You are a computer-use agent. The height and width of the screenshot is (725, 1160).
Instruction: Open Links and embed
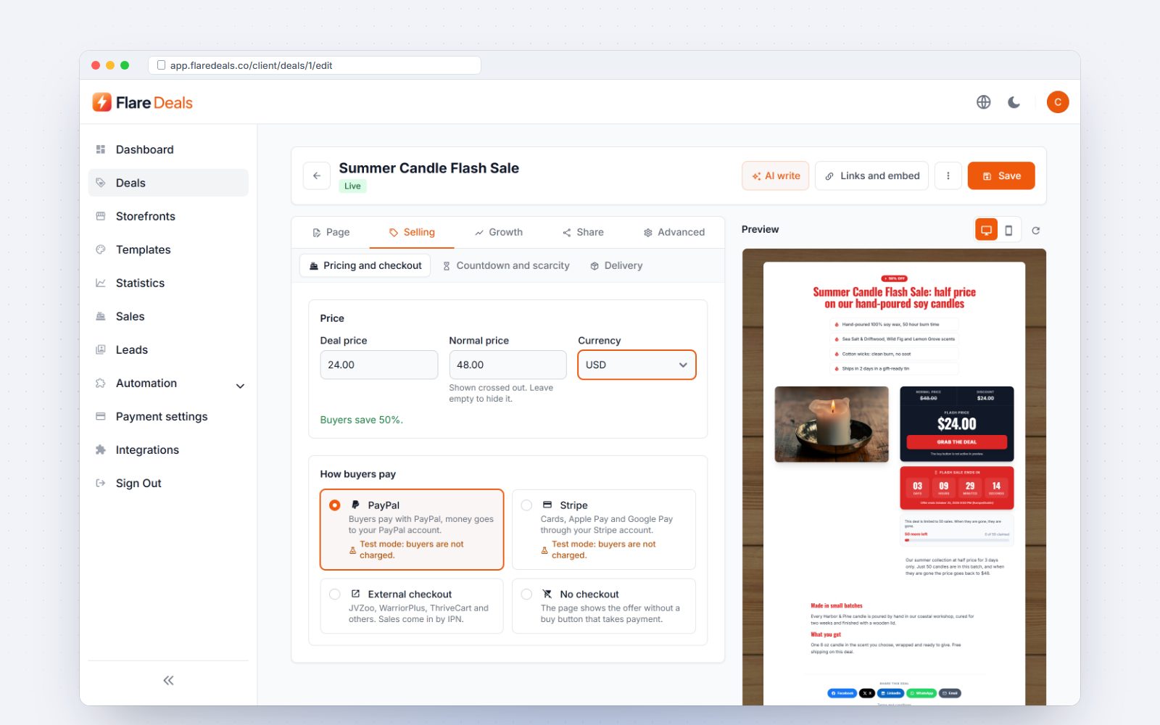coord(872,175)
